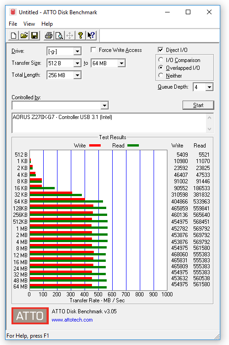Open the View menu
Image resolution: width=229 pixels, height=345 pixels.
[29, 24]
